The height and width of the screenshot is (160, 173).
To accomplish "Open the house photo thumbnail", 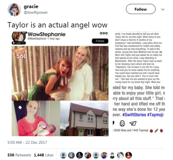I will [x=84, y=118].
